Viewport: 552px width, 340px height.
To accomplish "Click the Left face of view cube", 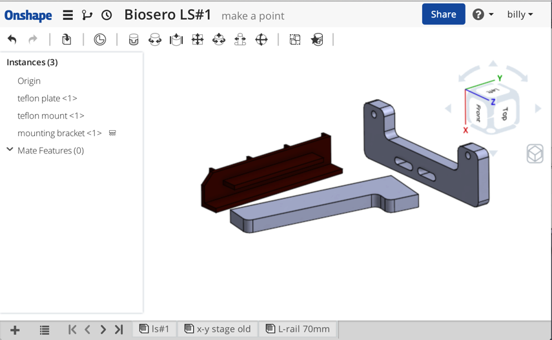I will click(x=493, y=91).
